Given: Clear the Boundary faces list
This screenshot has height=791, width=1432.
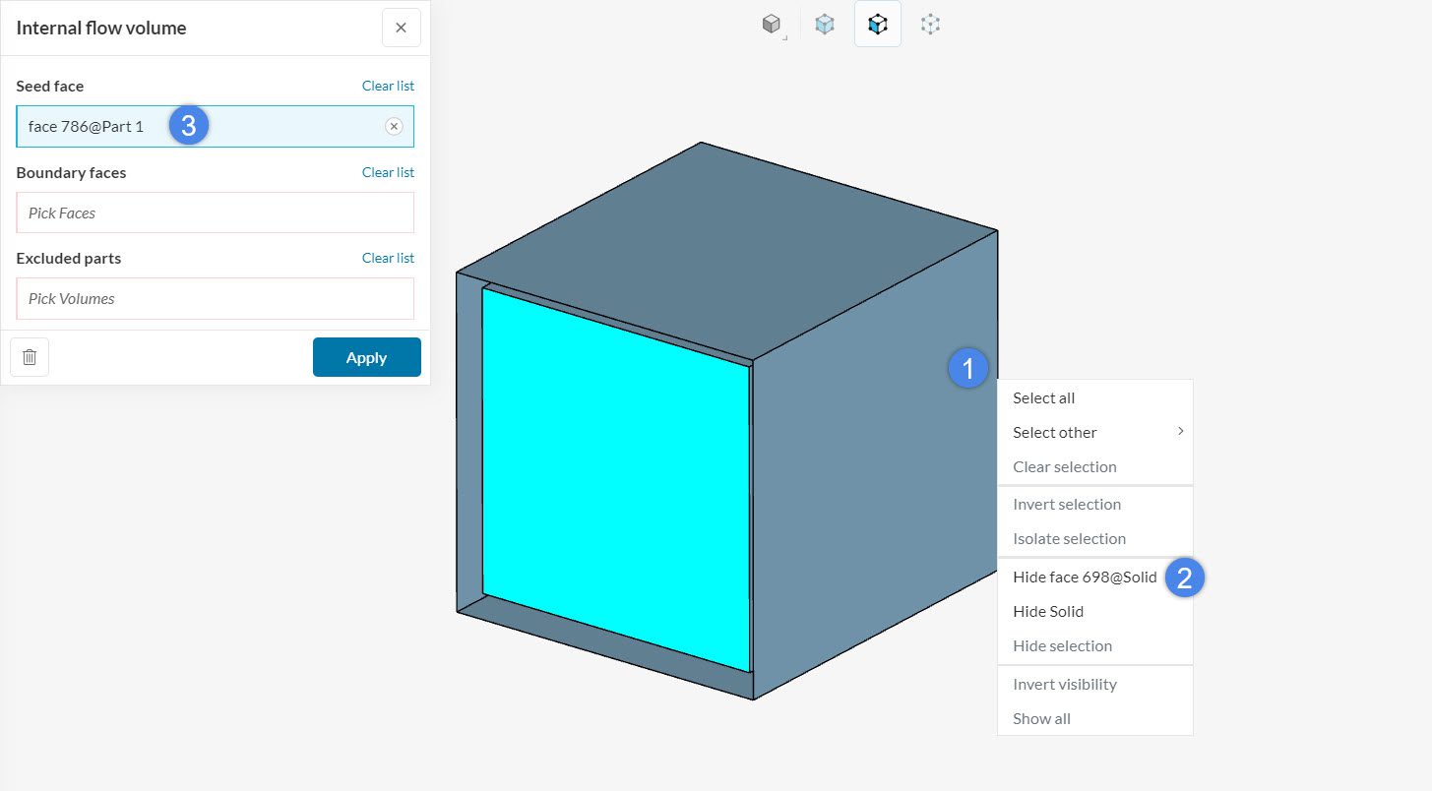Looking at the screenshot, I should pyautogui.click(x=388, y=172).
